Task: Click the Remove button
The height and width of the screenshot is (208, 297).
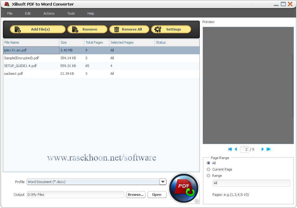Action: [87, 29]
